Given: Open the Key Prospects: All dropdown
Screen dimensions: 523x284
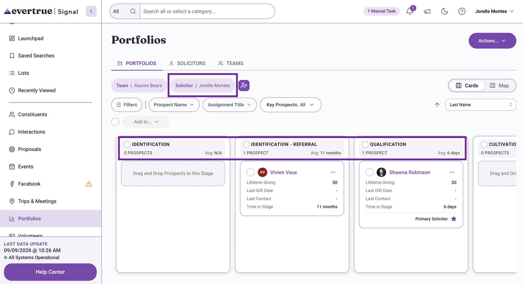Looking at the screenshot, I should tap(290, 105).
